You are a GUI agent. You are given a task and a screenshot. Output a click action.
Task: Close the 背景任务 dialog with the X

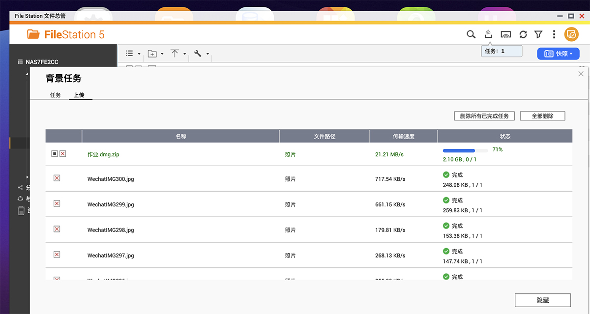tap(581, 74)
